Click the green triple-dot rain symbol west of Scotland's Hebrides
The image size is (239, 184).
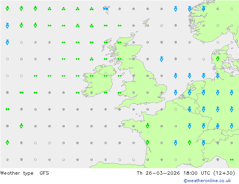point(92,59)
